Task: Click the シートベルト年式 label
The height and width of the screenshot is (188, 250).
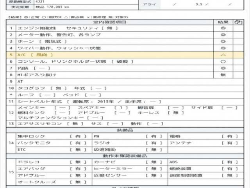Action: pos(39,102)
